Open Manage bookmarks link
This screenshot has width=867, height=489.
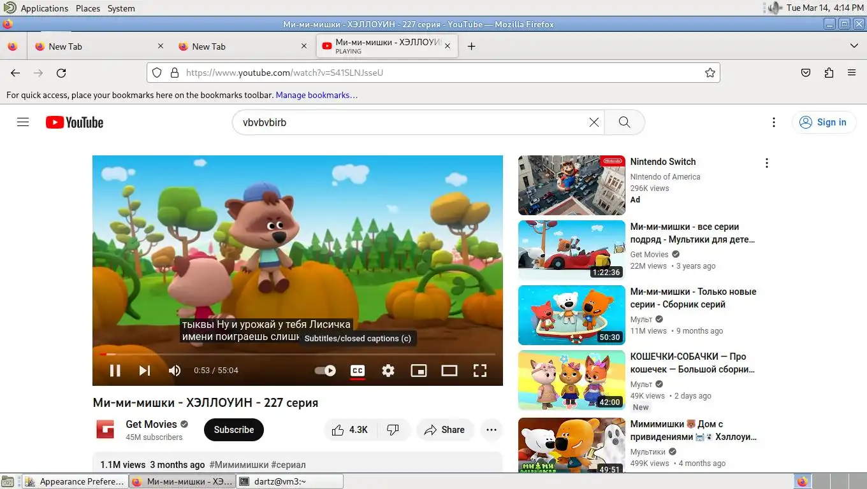tap(316, 95)
